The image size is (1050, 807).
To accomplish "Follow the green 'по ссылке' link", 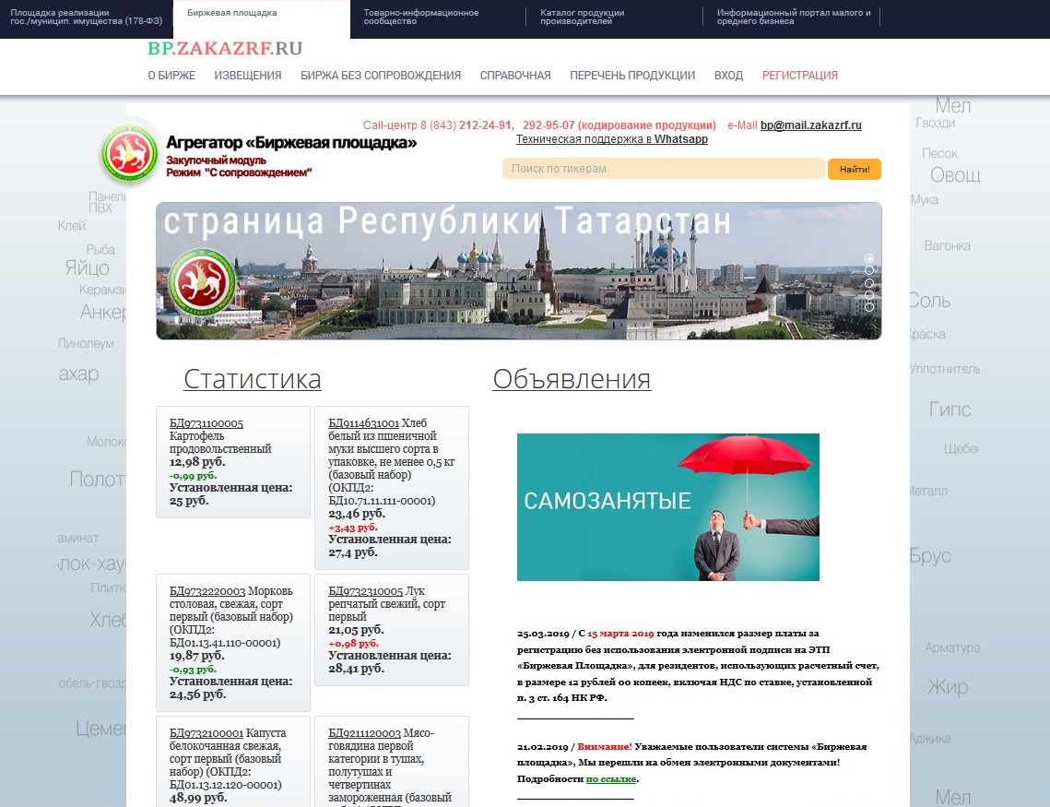I will point(611,779).
